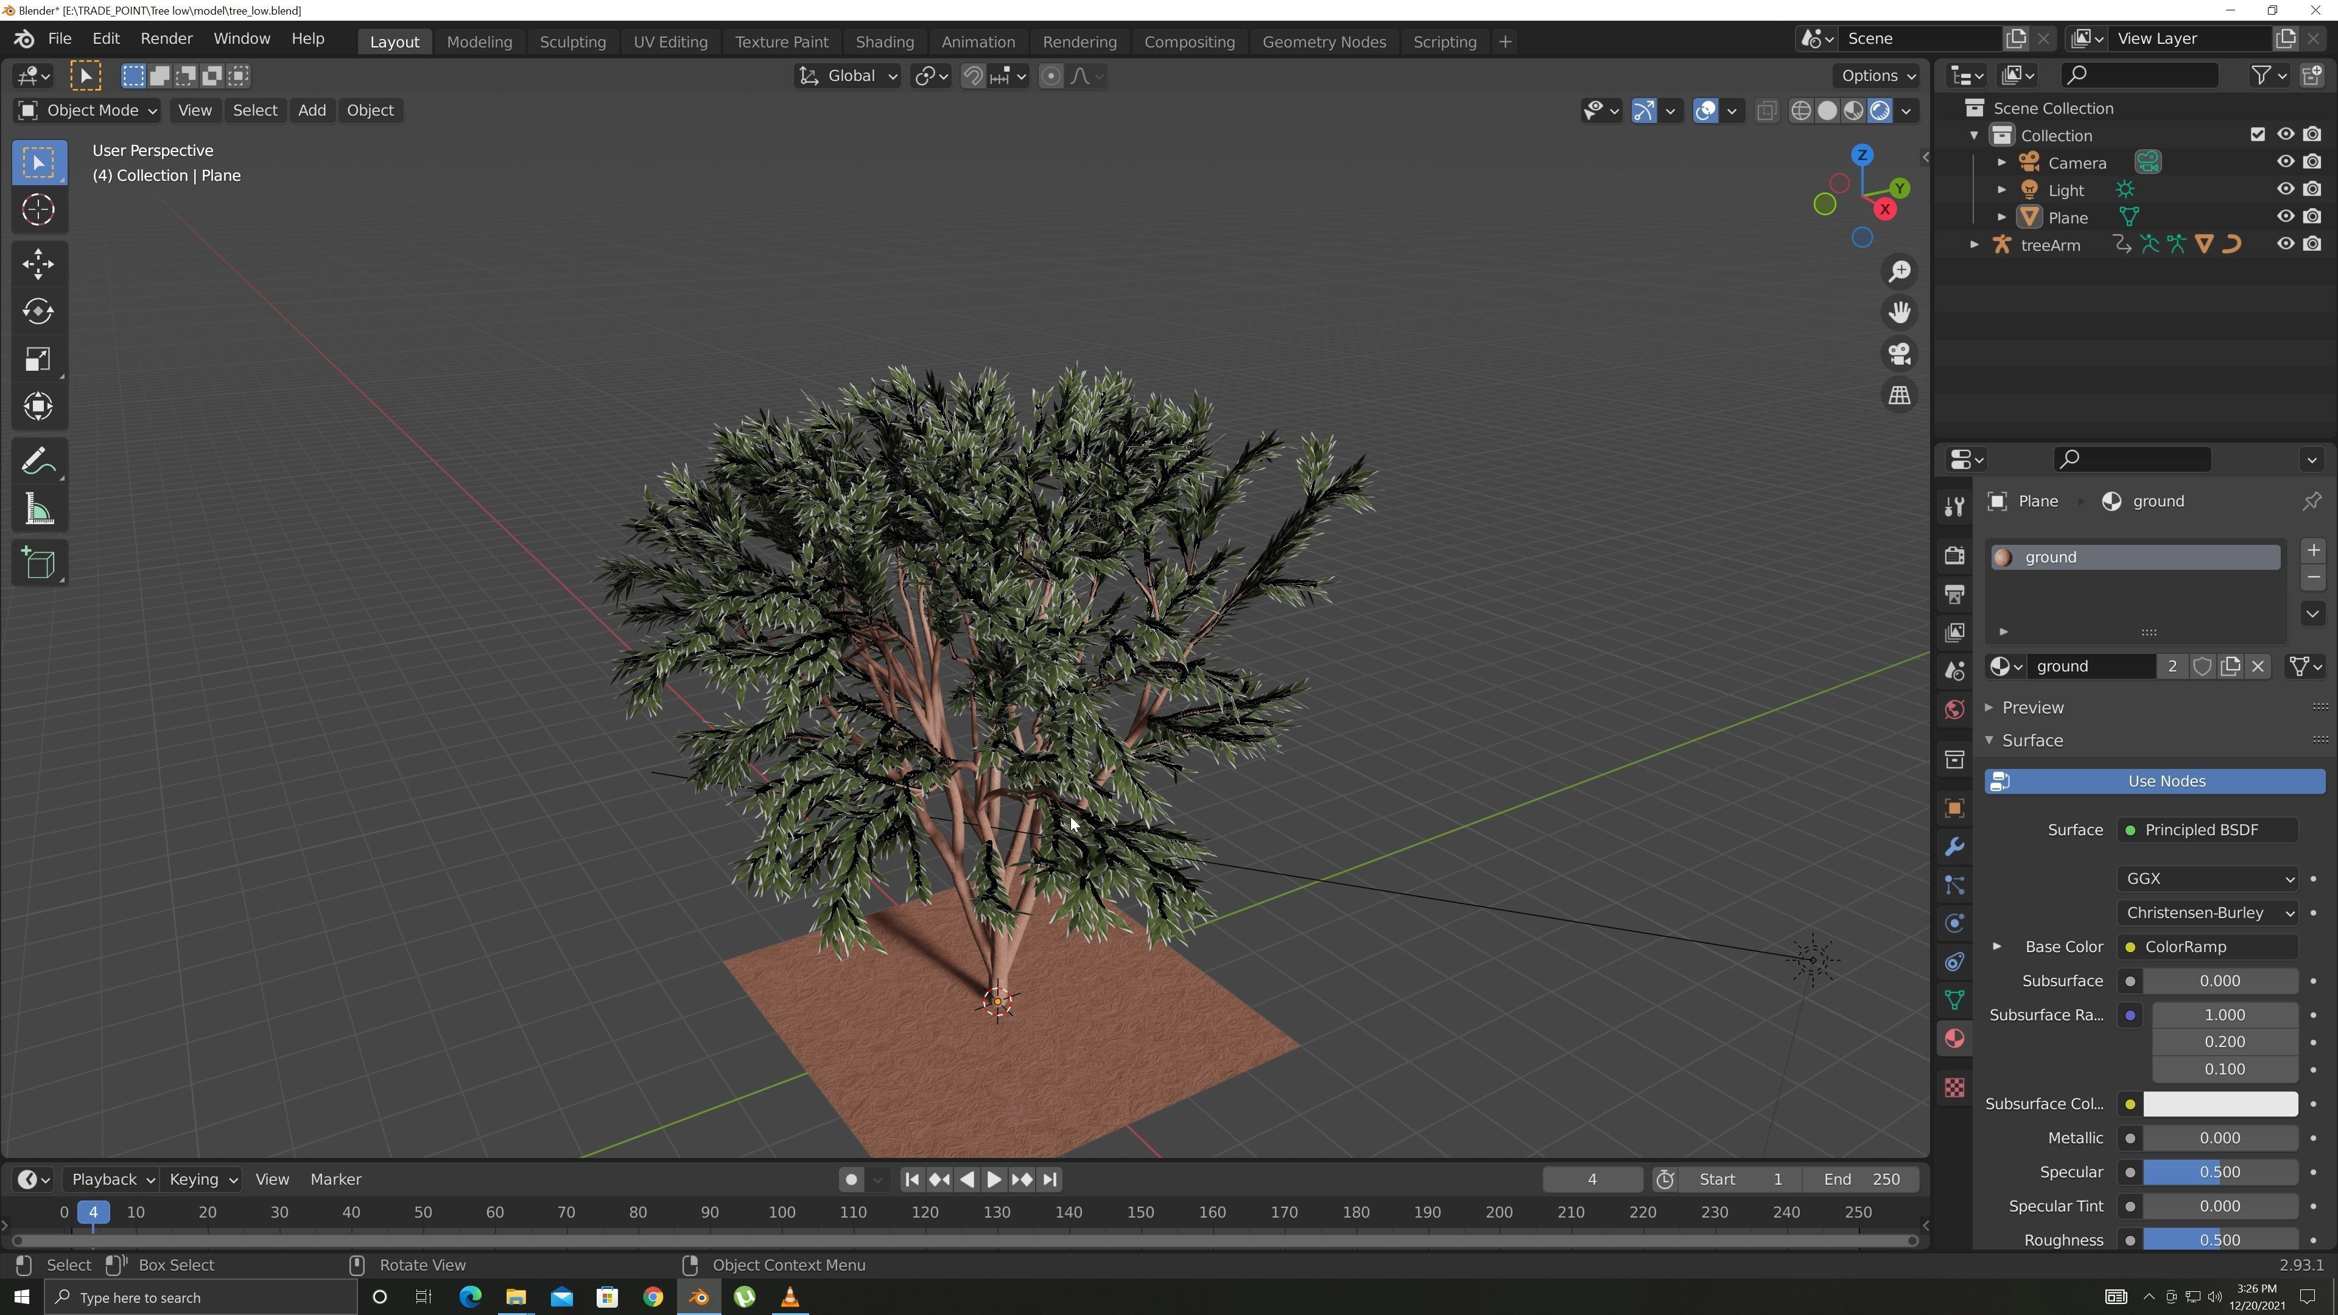Play the timeline animation
Screen dimensions: 2338x1315
[x=994, y=1179]
